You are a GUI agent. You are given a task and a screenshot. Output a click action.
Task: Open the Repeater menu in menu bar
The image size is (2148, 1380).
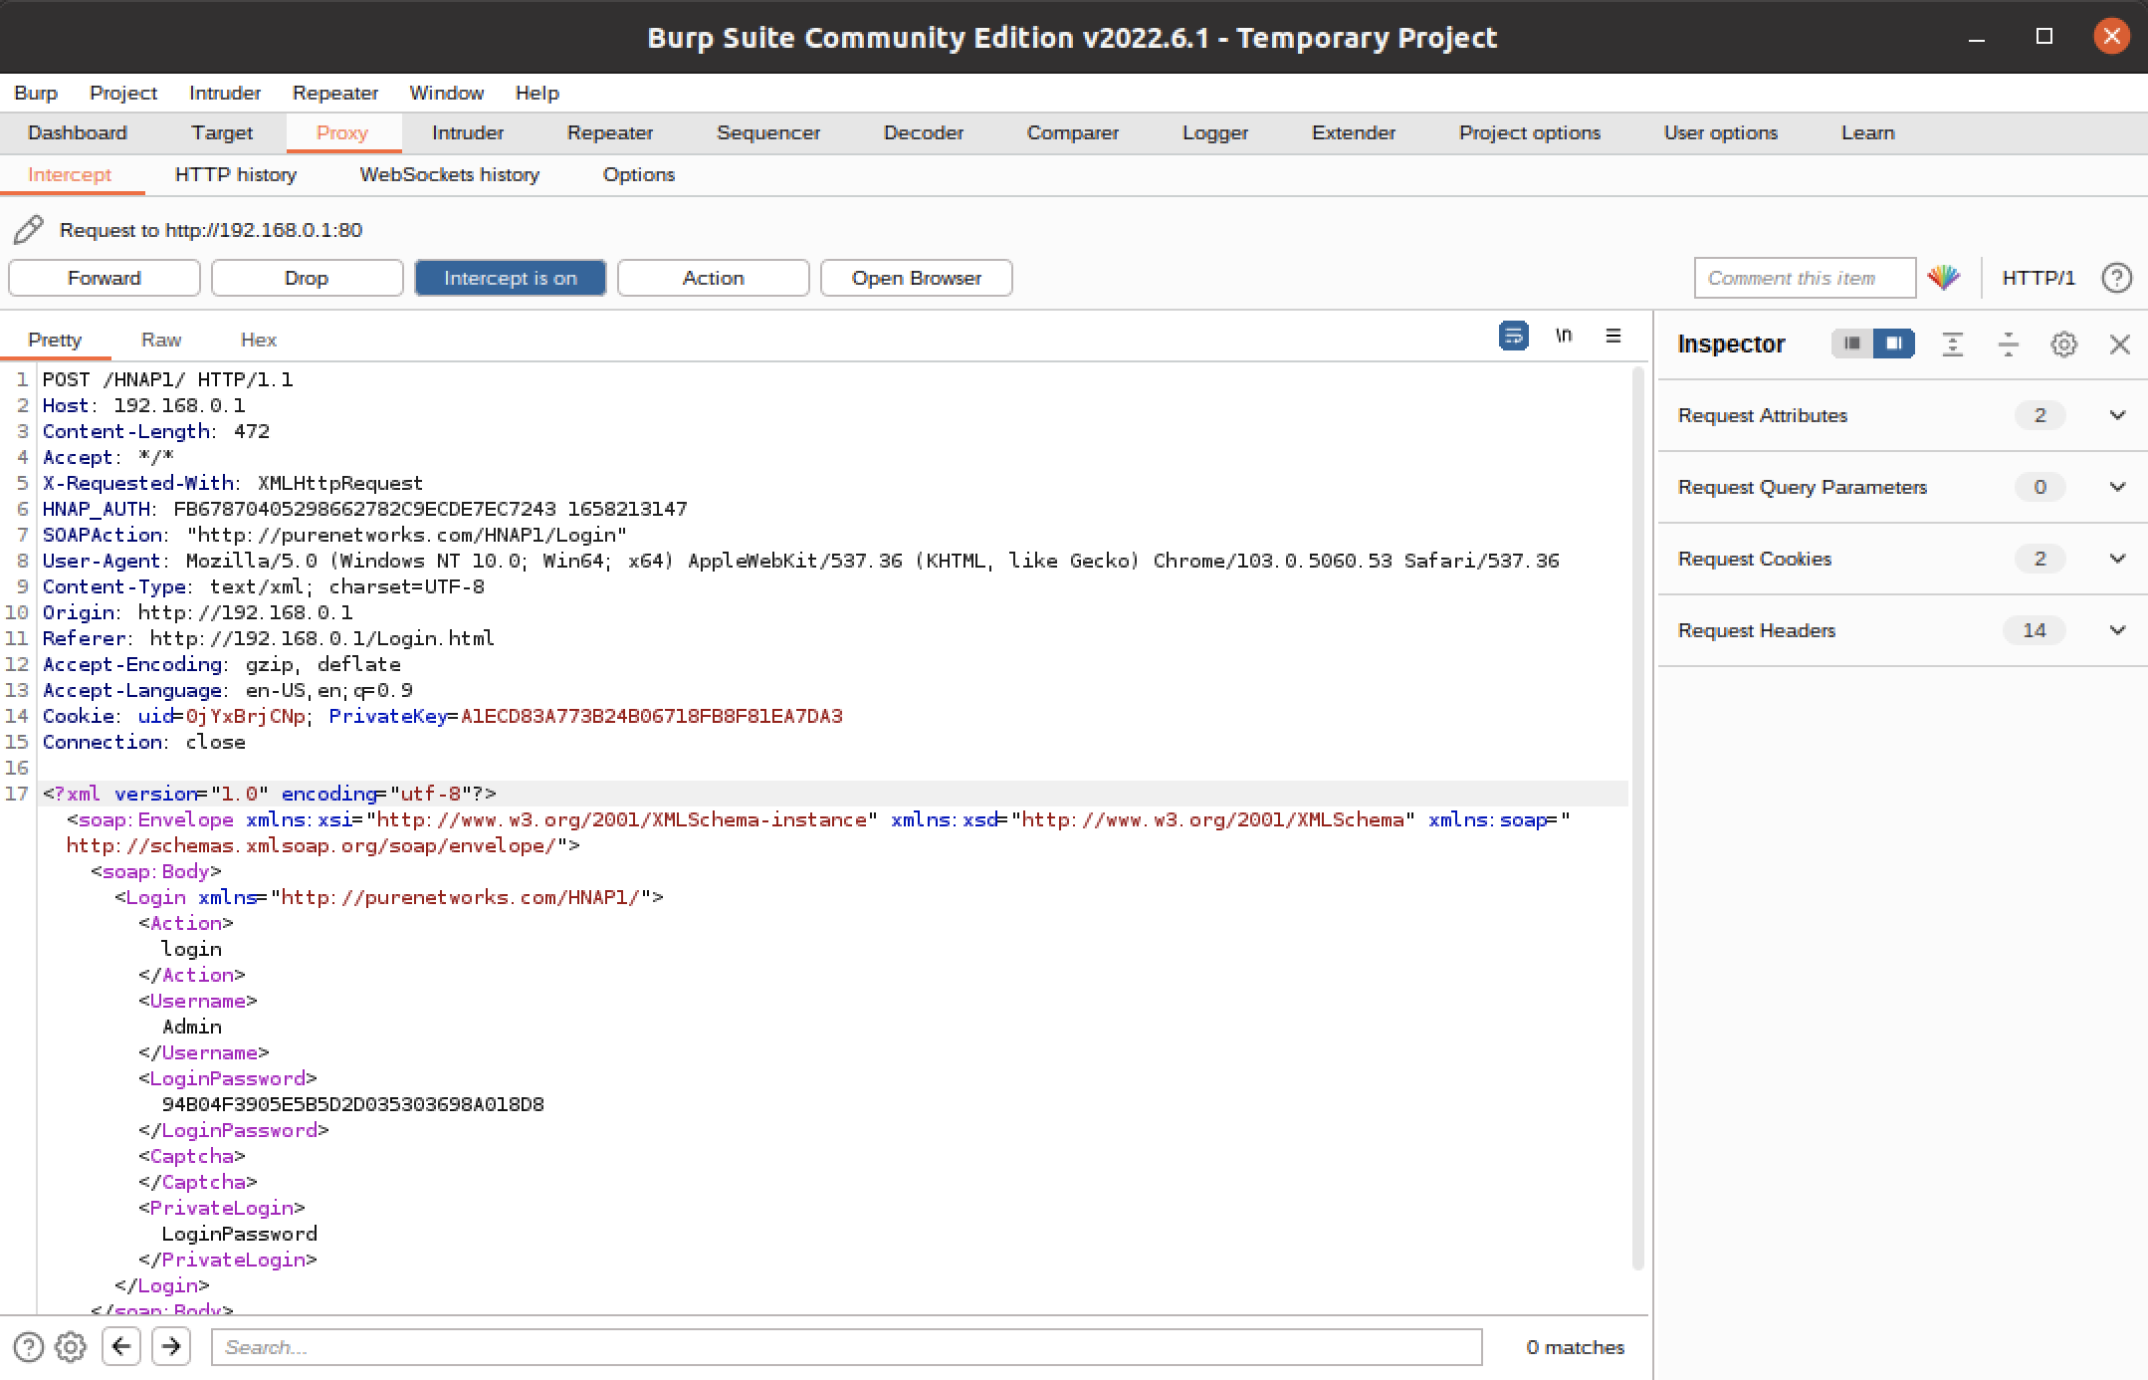pos(335,93)
